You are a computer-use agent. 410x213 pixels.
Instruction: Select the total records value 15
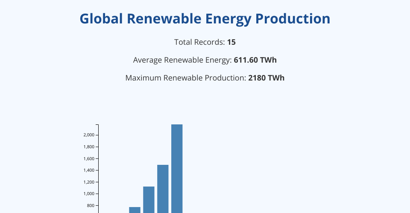tap(231, 42)
